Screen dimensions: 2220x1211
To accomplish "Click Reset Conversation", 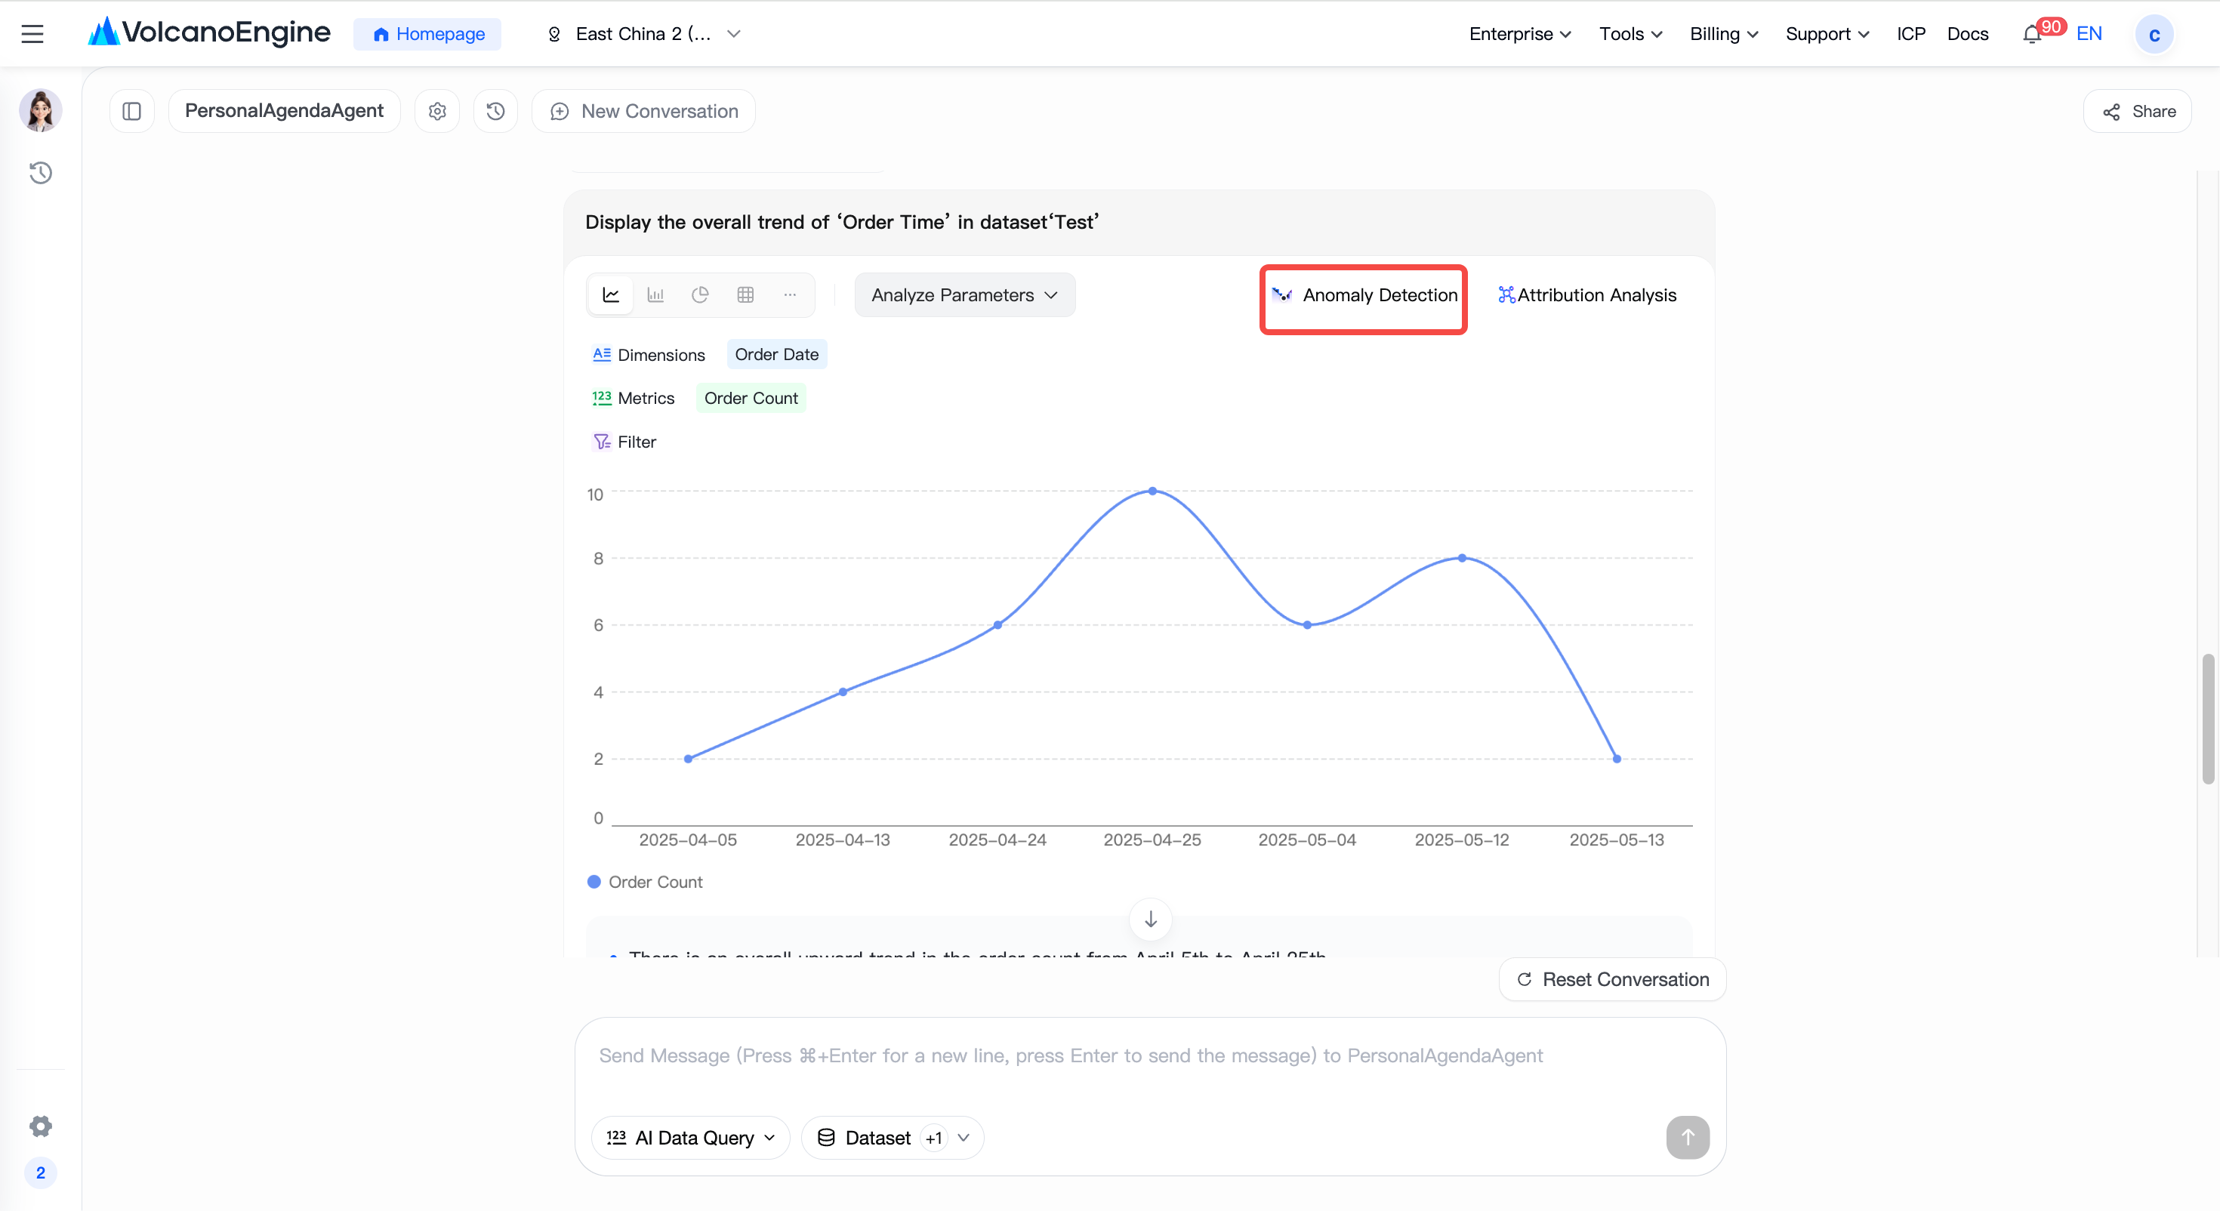I will point(1612,979).
